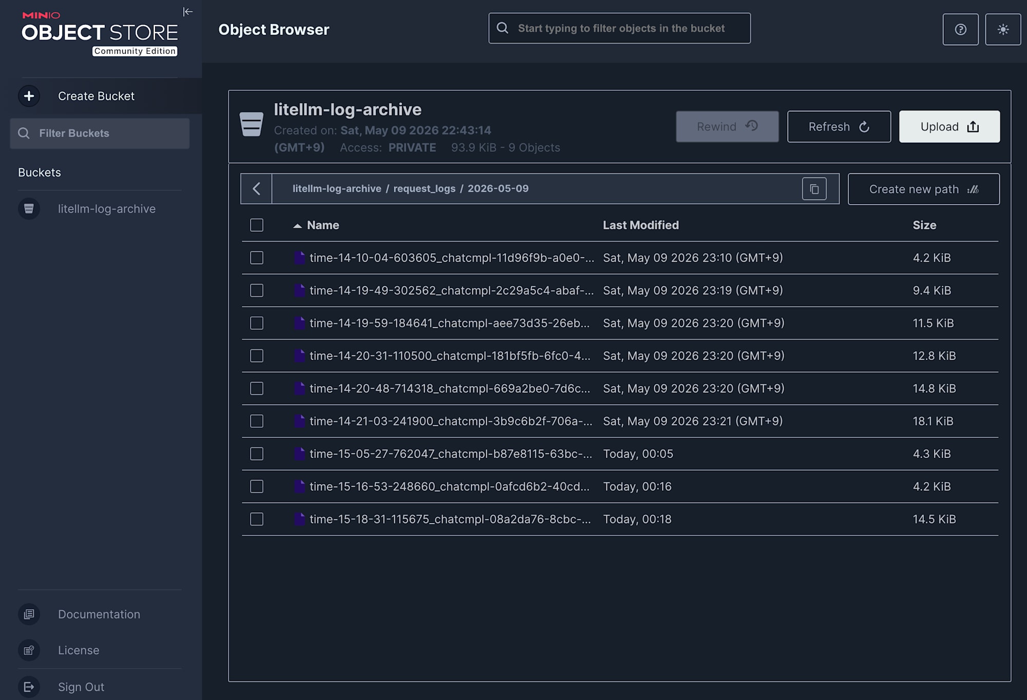Go back using the path back arrow
The width and height of the screenshot is (1027, 700).
(256, 189)
